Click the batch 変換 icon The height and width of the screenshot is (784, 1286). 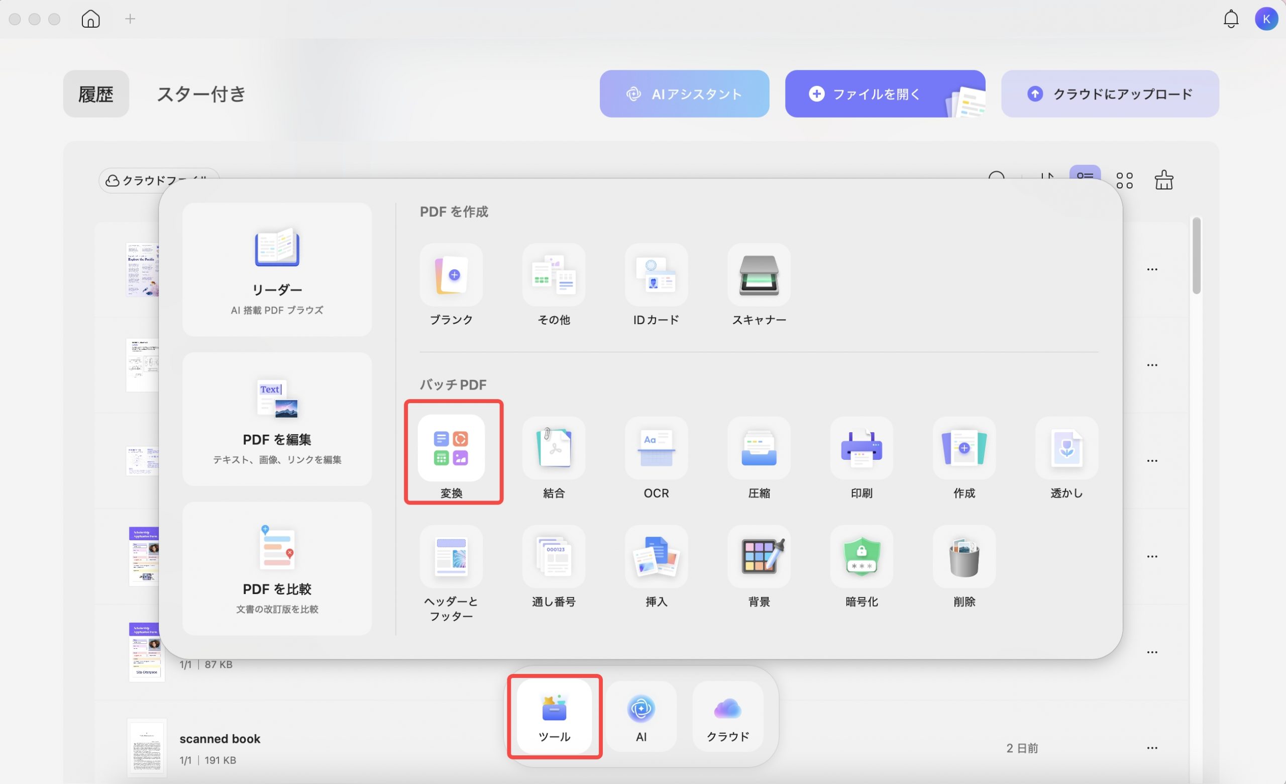[x=451, y=448]
